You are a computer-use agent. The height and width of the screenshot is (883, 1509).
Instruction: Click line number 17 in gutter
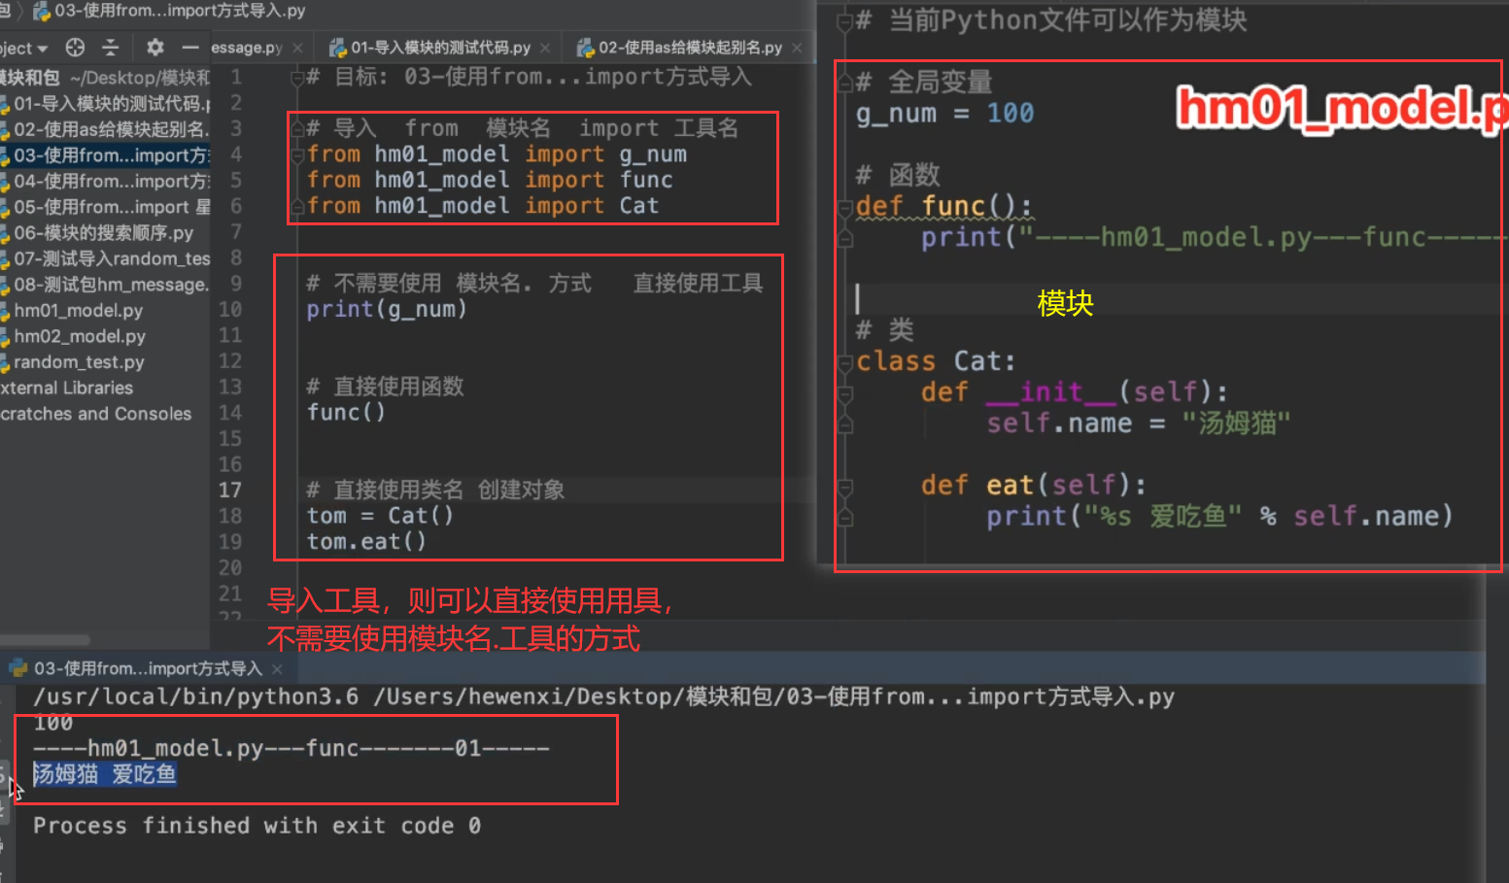(x=230, y=491)
